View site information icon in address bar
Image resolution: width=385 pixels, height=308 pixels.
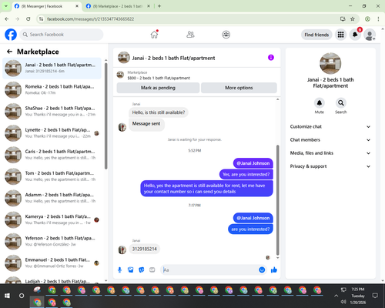(x=41, y=18)
